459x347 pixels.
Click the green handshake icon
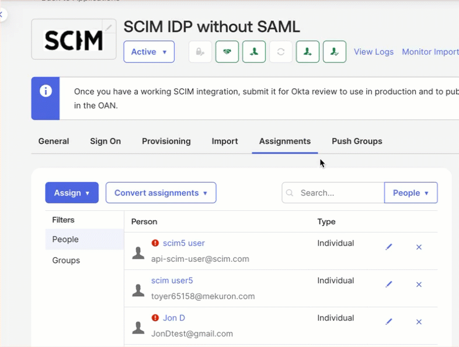[x=227, y=52]
